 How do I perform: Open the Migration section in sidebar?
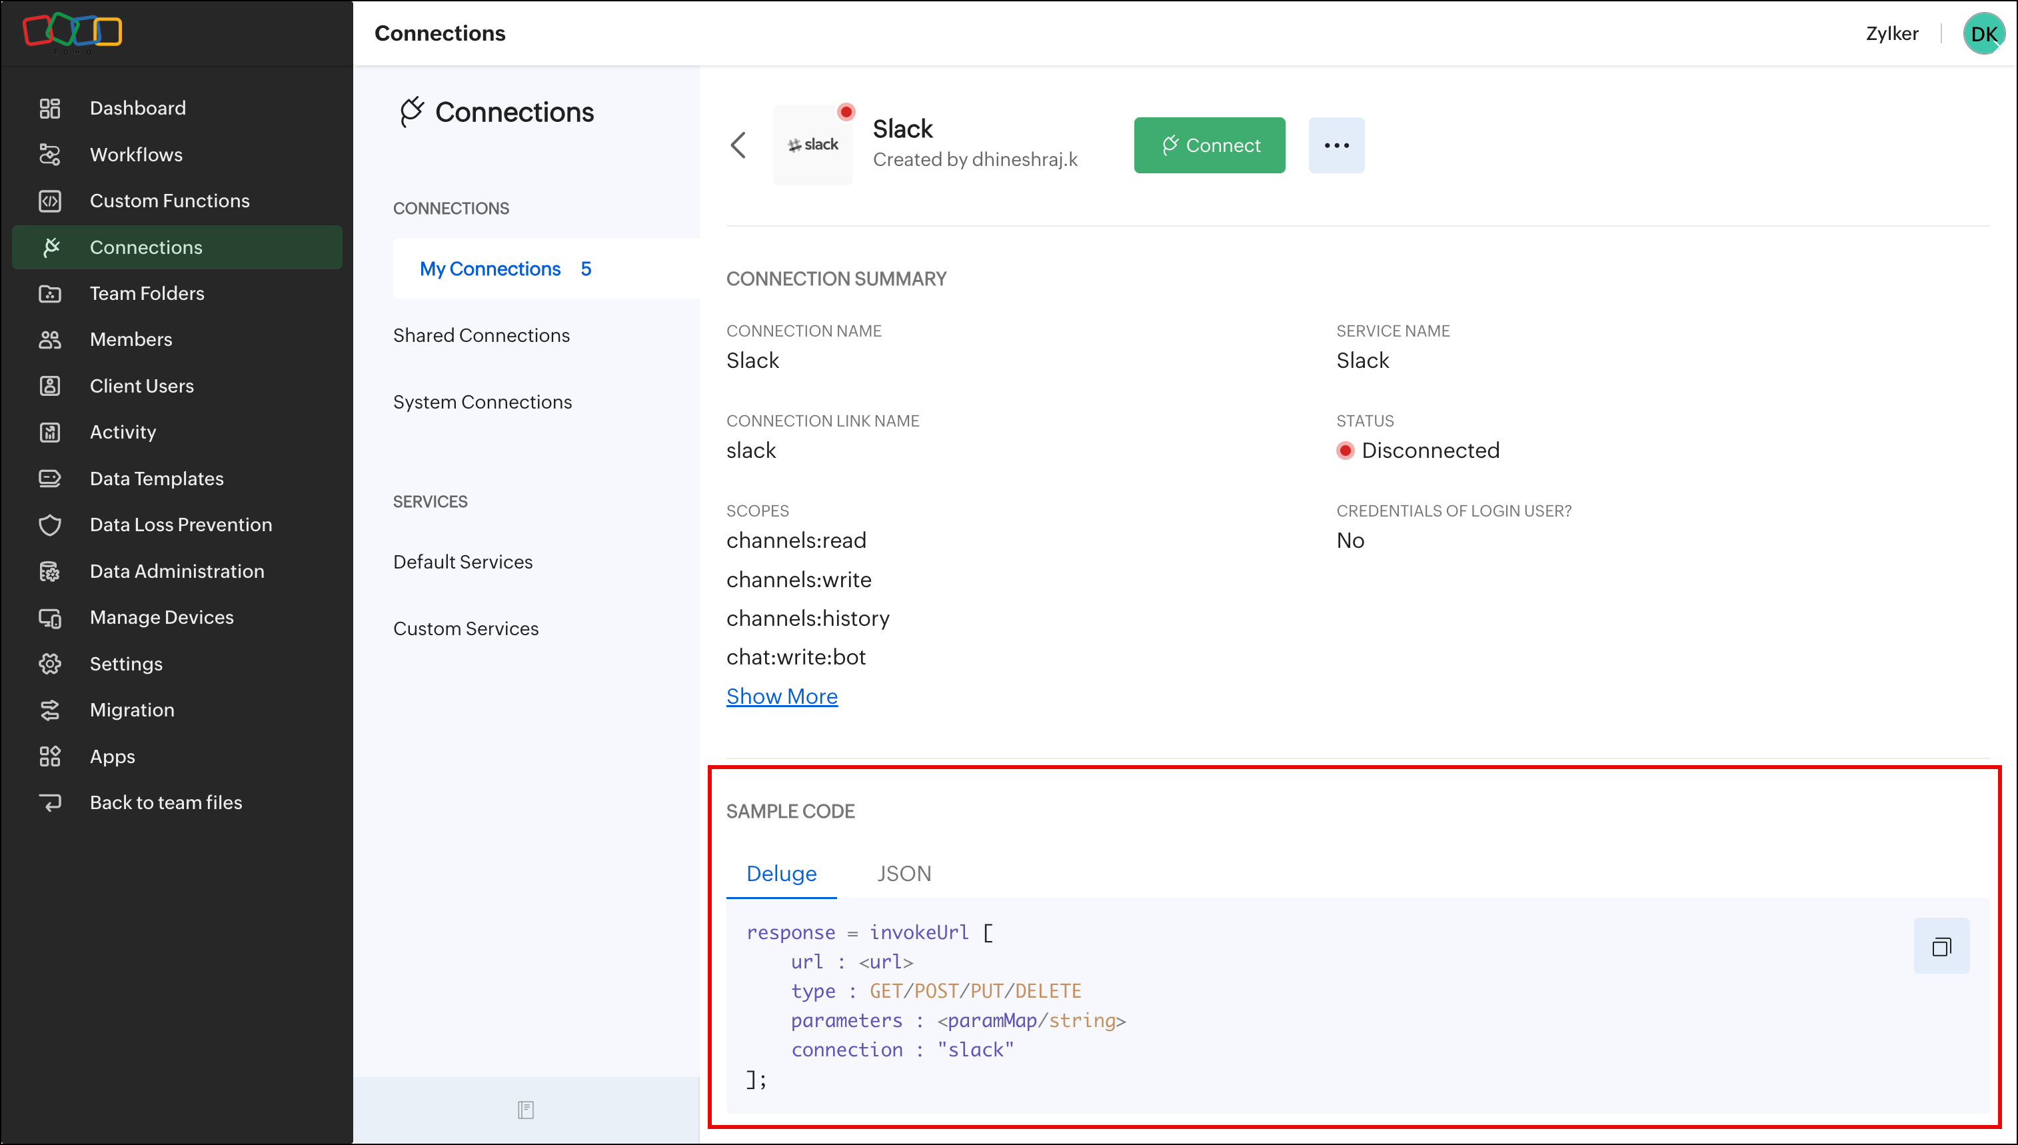tap(131, 709)
